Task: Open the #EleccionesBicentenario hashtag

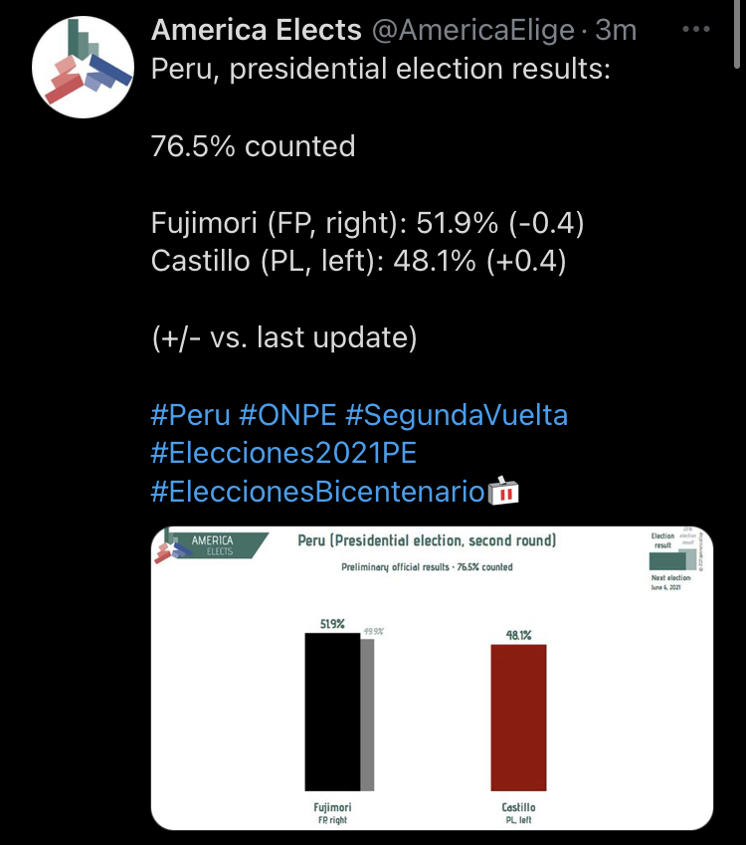Action: coord(317,492)
